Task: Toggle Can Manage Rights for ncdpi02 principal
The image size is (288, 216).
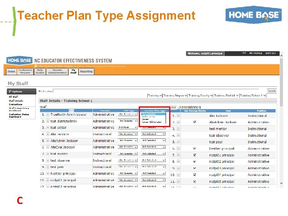Action: point(195,162)
